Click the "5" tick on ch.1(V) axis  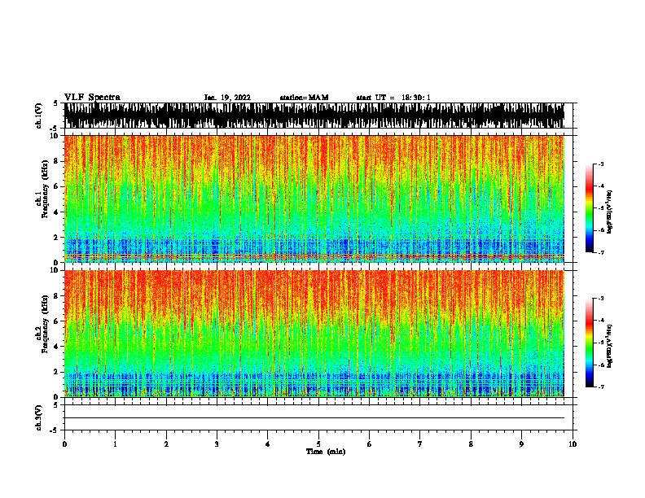[55, 103]
